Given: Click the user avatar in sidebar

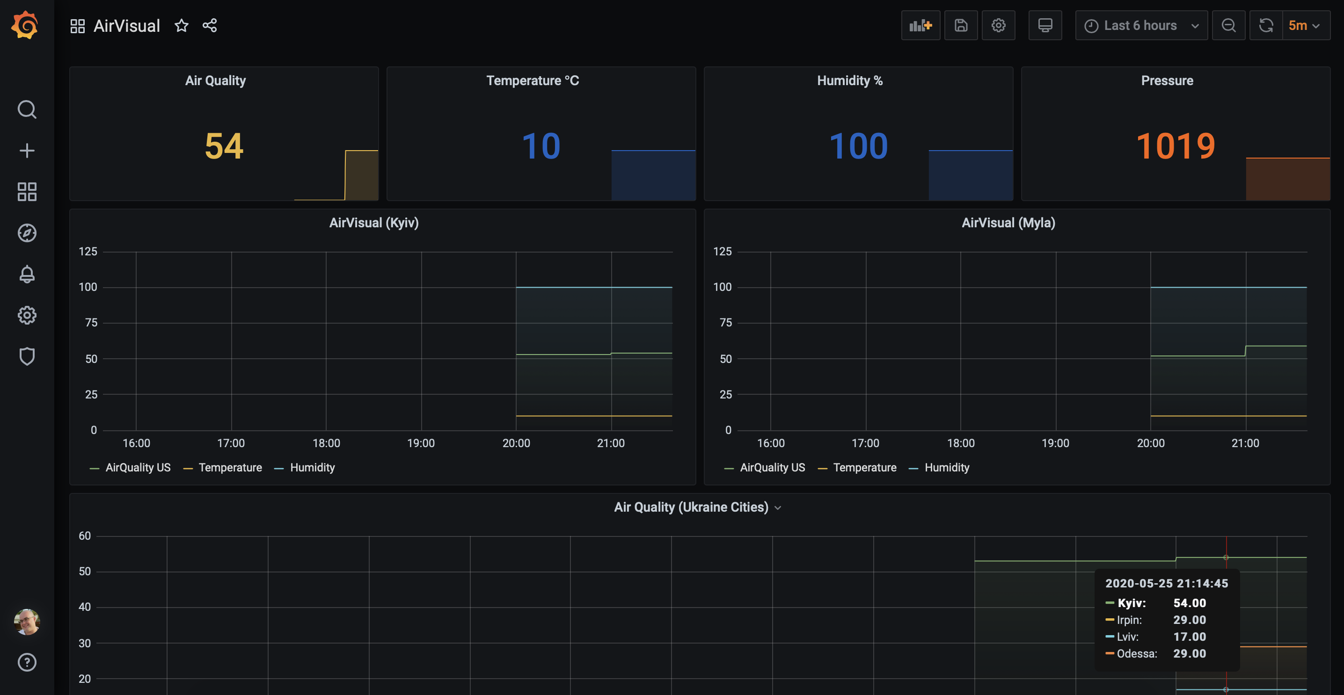Looking at the screenshot, I should [x=27, y=622].
